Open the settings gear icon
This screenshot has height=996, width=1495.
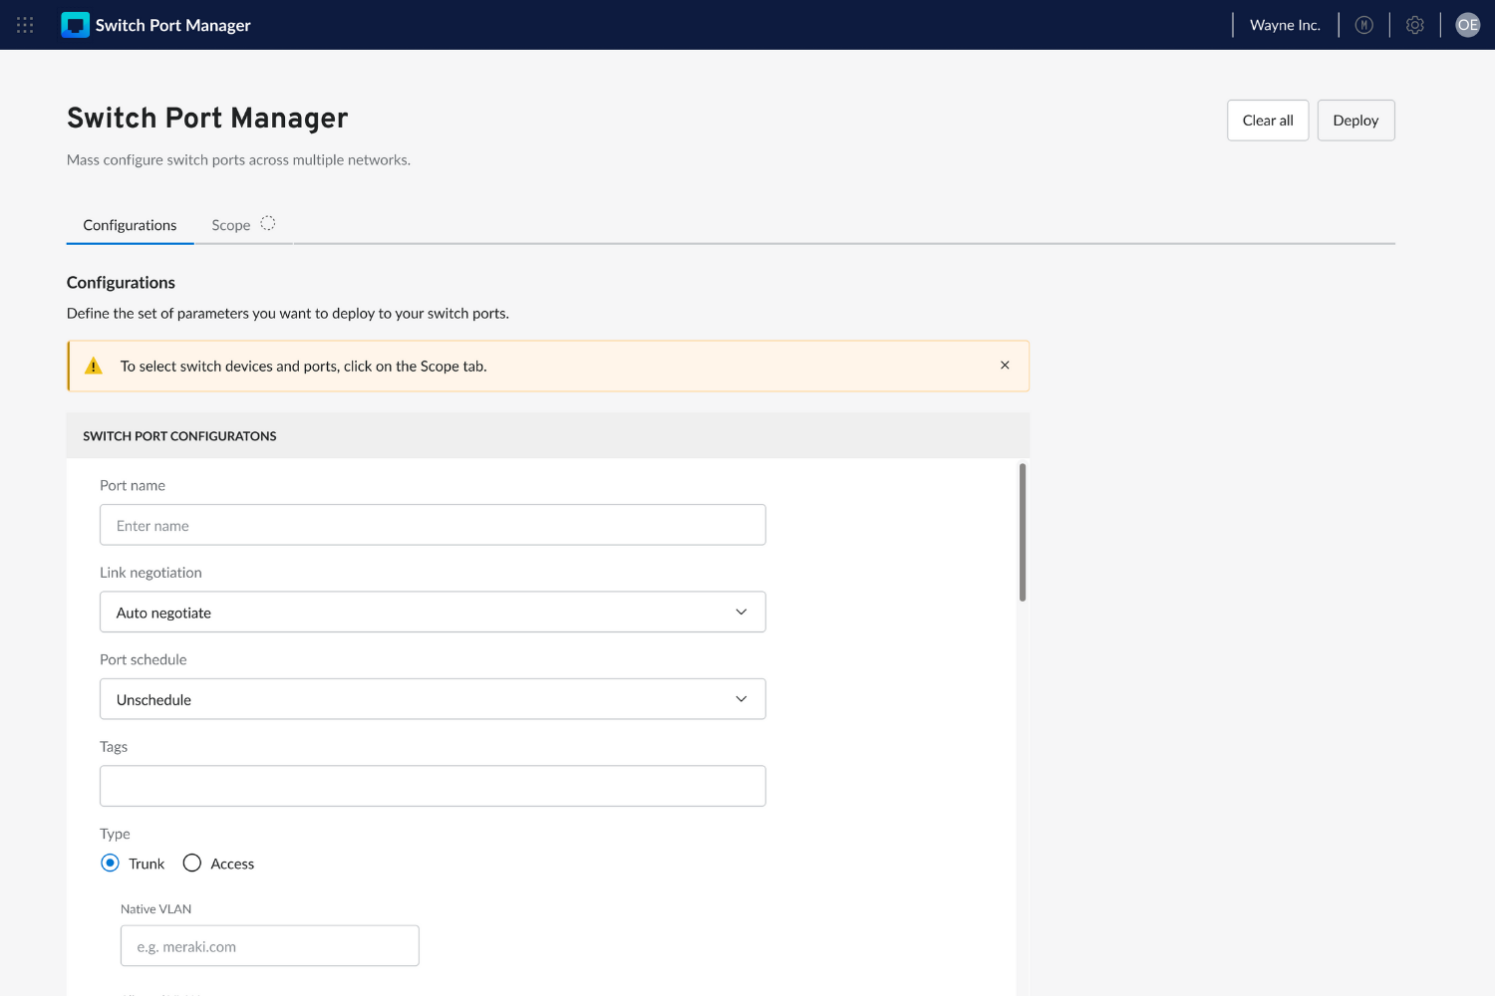pyautogui.click(x=1415, y=25)
